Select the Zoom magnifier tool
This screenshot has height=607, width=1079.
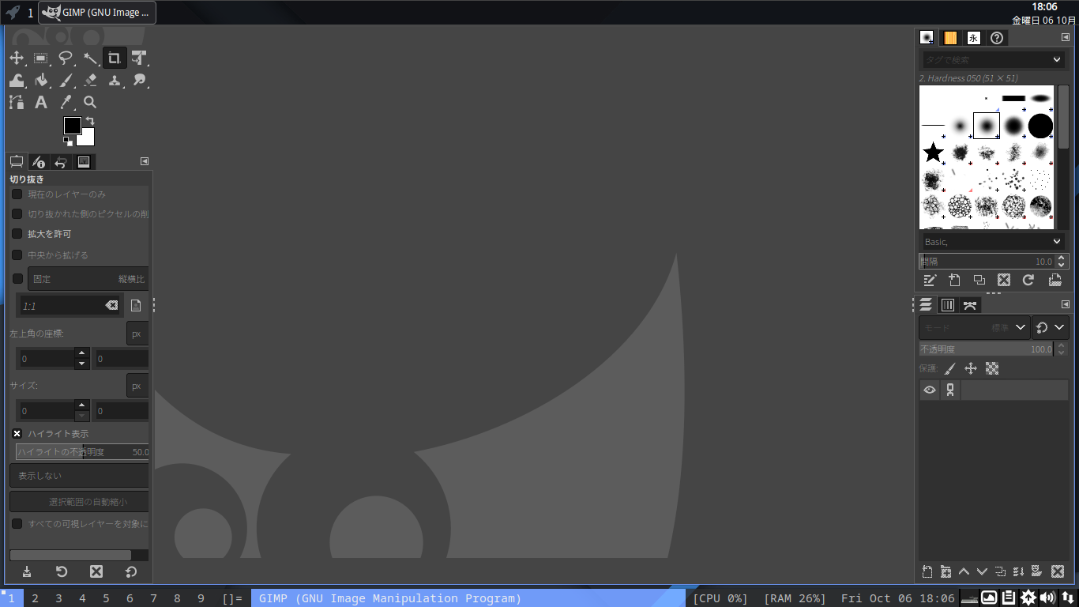pyautogui.click(x=90, y=102)
